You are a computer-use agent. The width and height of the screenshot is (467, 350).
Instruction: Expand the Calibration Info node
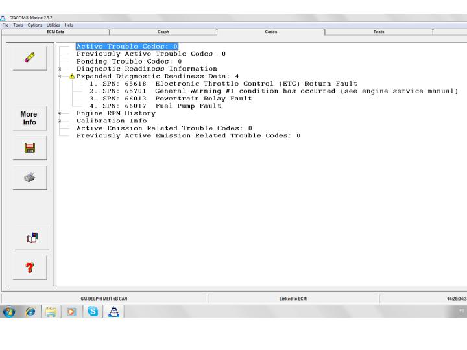click(x=60, y=121)
